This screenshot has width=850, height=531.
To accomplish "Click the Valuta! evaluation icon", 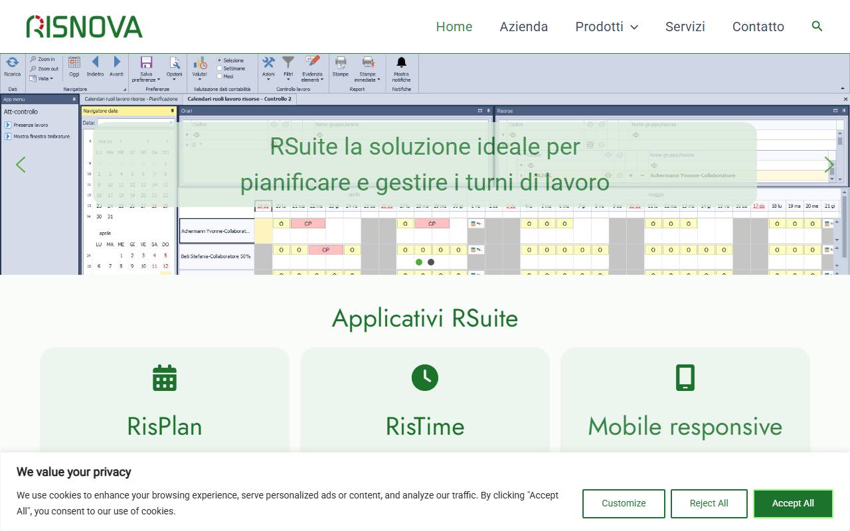I will [x=200, y=63].
